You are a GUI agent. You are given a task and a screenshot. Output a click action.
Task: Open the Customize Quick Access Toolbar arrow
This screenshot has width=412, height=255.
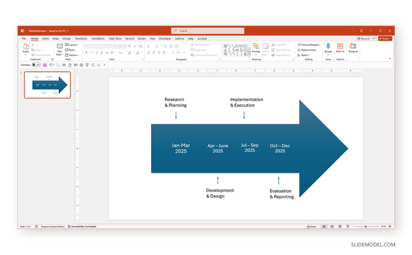(x=104, y=65)
